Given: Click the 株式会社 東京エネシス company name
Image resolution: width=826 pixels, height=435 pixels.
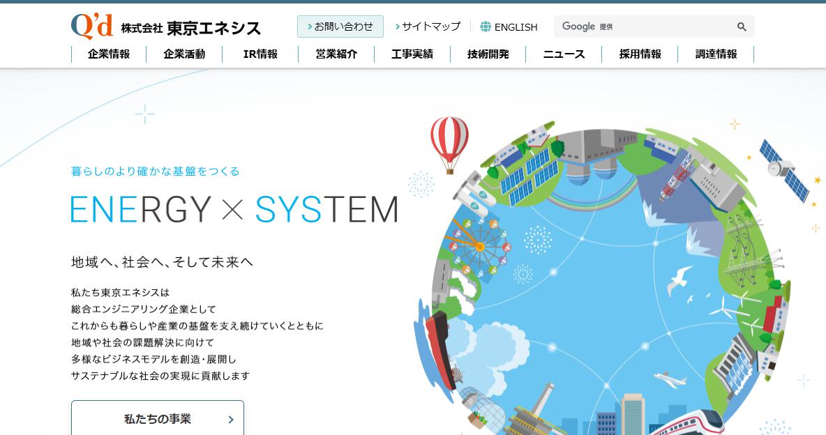Looking at the screenshot, I should (190, 28).
